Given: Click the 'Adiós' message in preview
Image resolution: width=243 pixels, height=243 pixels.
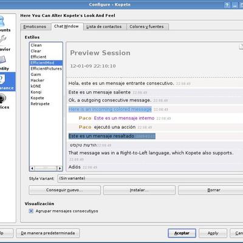Looking at the screenshot, I should coord(75,167).
